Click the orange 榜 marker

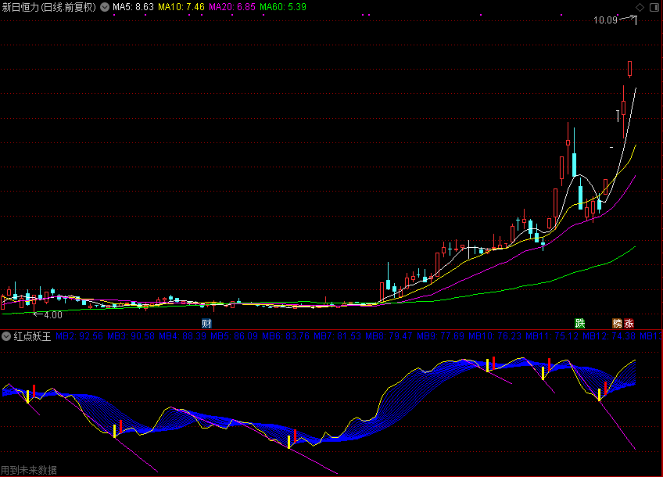point(618,324)
